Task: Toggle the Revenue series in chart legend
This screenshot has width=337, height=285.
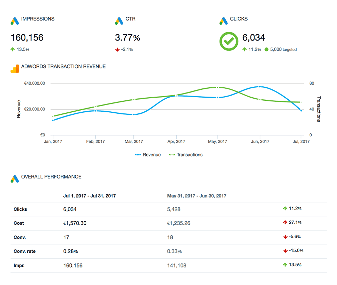Action: tap(148, 155)
